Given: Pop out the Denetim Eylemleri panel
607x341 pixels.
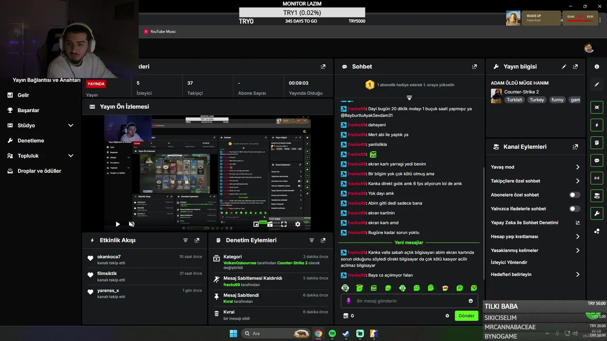Looking at the screenshot, I should [323, 240].
